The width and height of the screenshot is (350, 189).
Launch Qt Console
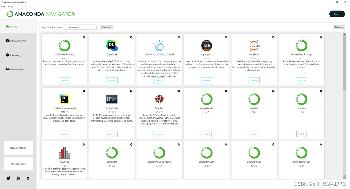112,134
